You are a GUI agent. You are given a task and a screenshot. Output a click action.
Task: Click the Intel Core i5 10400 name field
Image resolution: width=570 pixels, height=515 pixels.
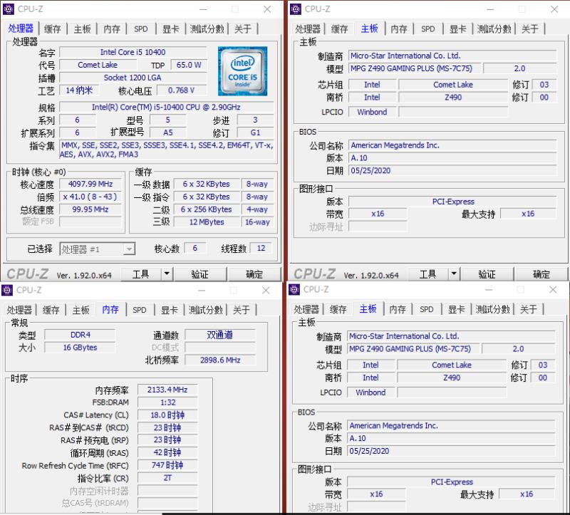point(133,52)
